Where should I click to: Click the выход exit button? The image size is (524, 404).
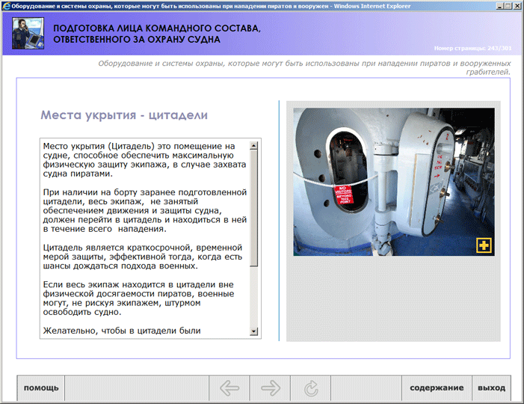491,388
